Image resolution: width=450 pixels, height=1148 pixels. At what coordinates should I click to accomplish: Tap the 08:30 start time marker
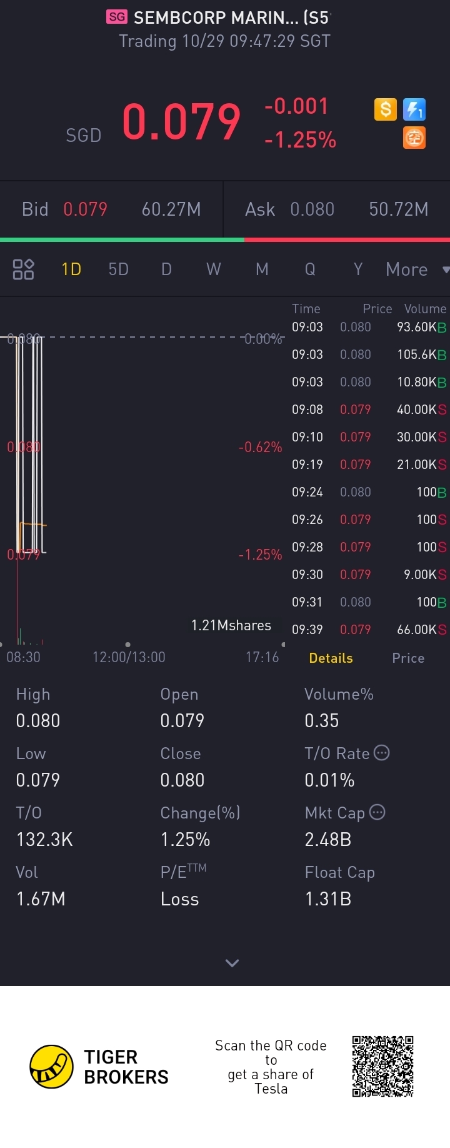23,657
